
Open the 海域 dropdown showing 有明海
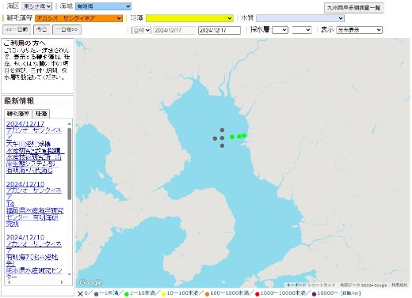[x=103, y=6]
